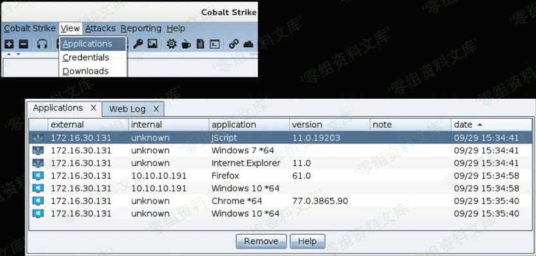Select the Firefox 61.0 table row
This screenshot has height=256, width=536.
pyautogui.click(x=280, y=176)
